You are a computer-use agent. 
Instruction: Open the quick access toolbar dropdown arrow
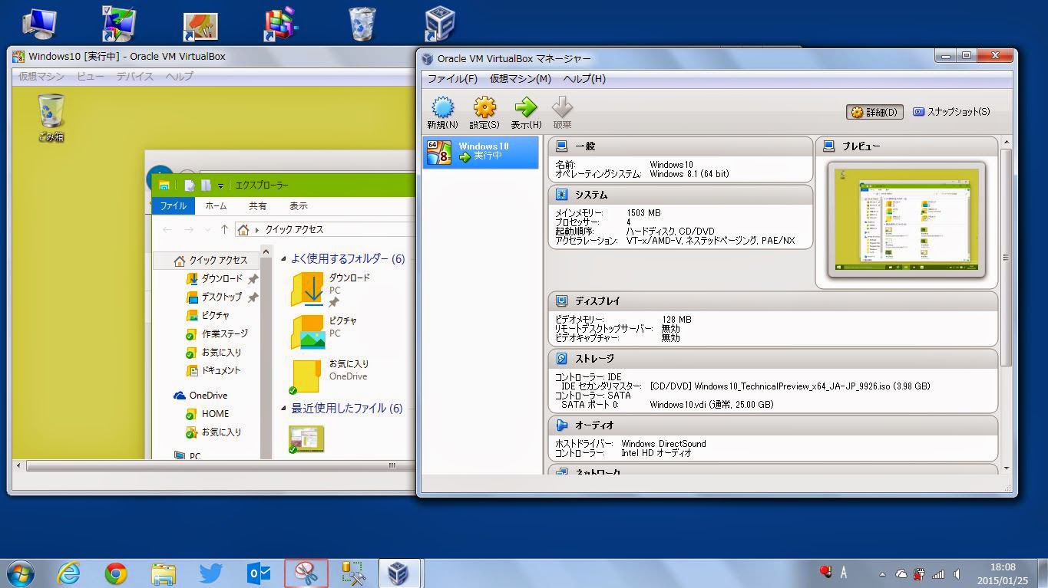point(220,186)
